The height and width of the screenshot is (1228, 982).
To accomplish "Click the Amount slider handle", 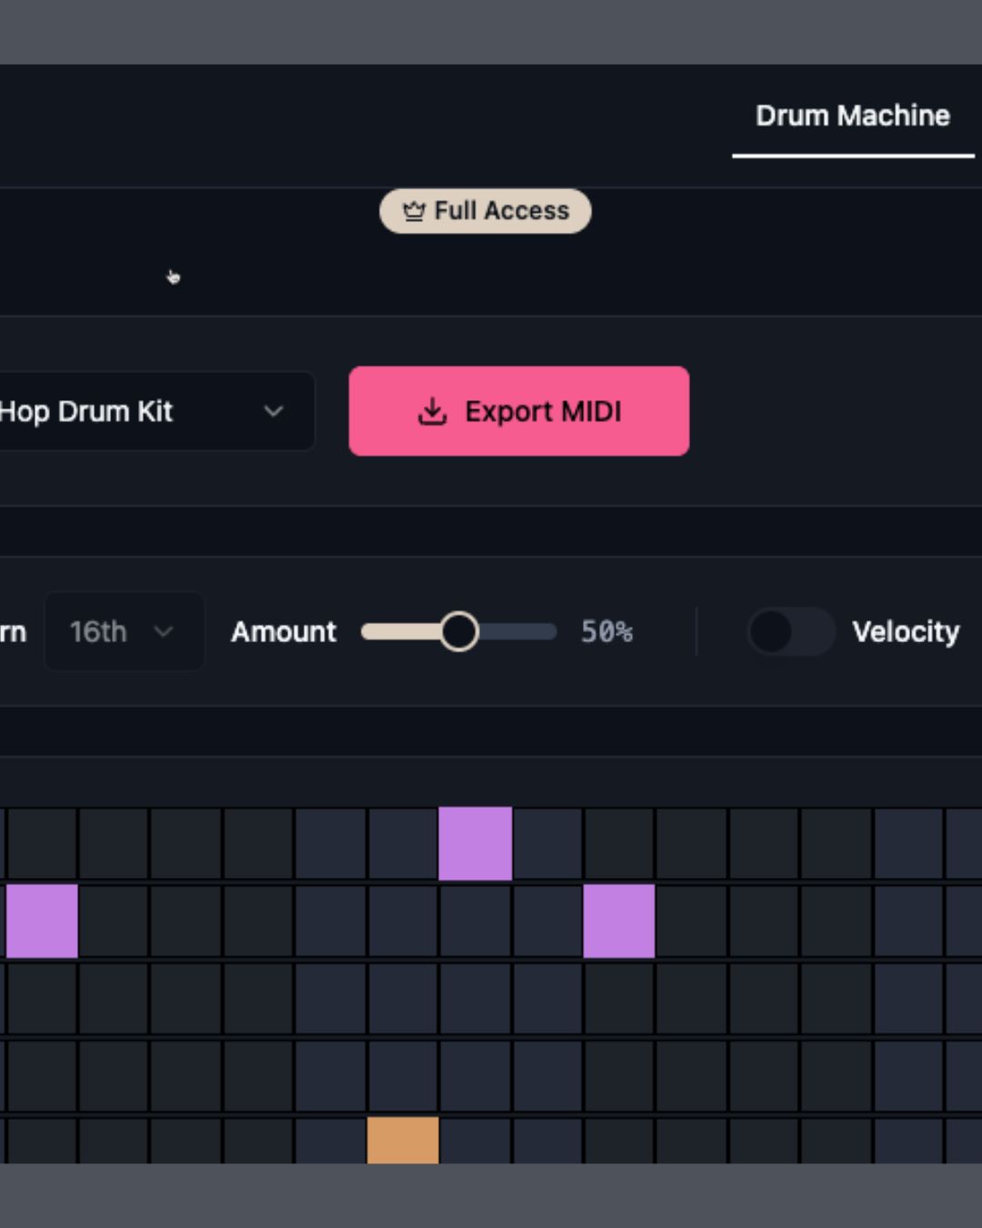I will tap(459, 631).
